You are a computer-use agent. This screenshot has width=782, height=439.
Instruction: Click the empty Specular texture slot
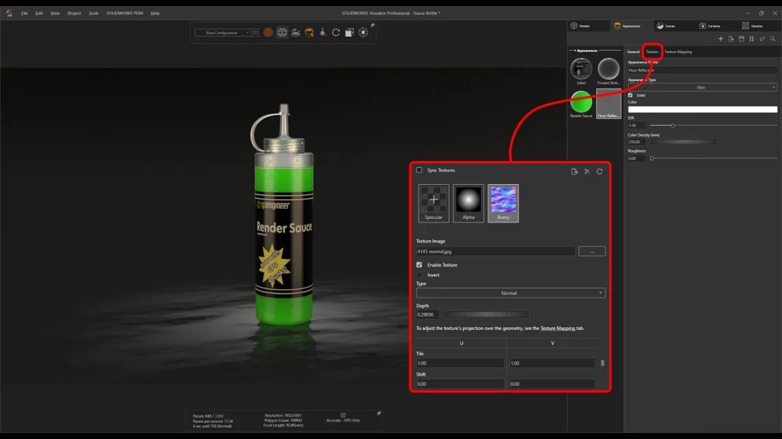(434, 203)
